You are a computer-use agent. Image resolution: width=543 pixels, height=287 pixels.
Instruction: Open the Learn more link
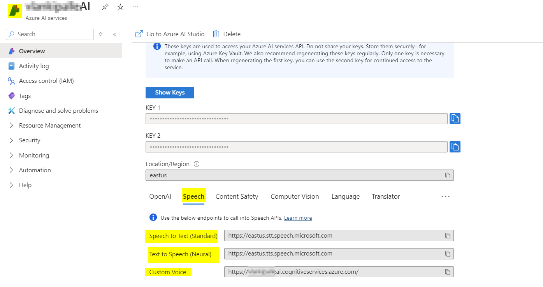coord(298,218)
